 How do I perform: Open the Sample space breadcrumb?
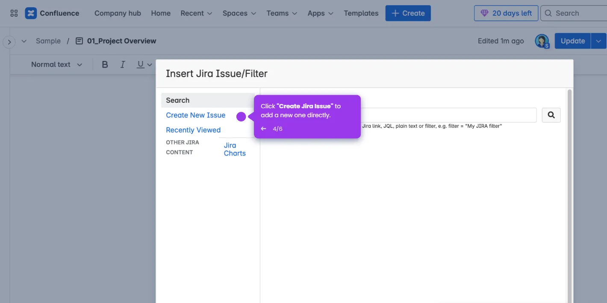click(48, 41)
